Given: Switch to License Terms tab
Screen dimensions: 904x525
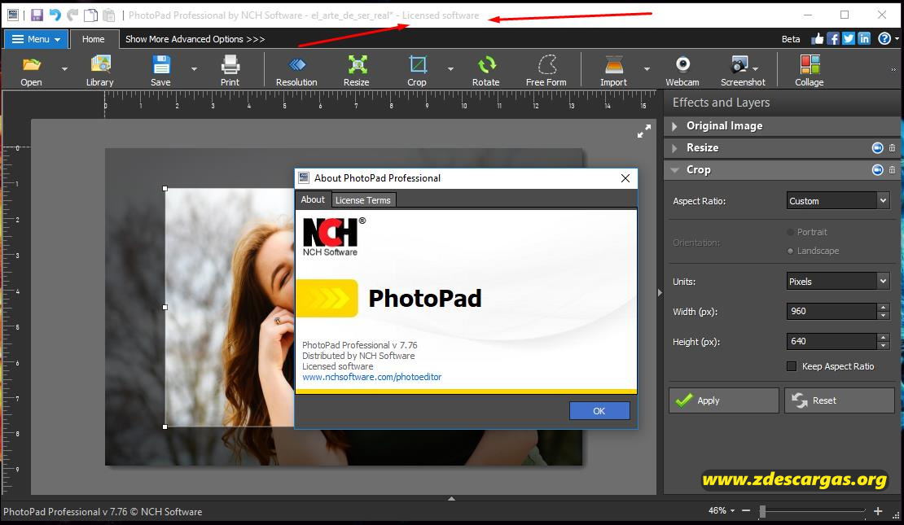Looking at the screenshot, I should click(363, 200).
